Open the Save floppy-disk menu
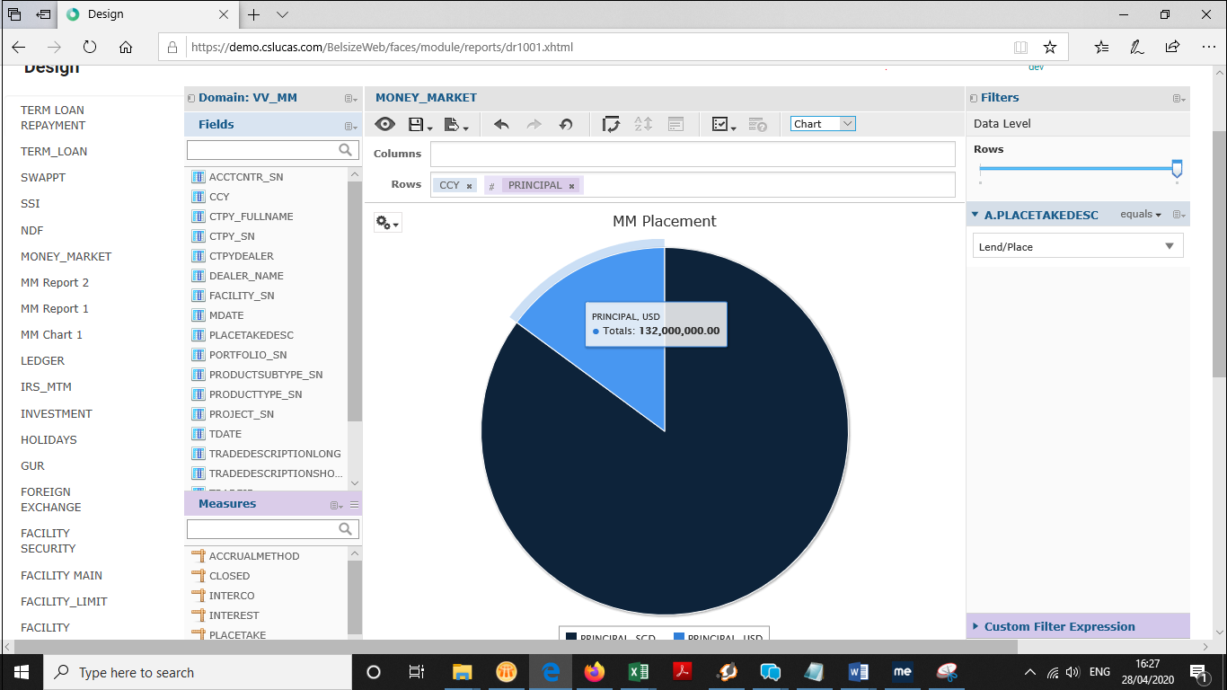This screenshot has height=690, width=1227. [419, 125]
